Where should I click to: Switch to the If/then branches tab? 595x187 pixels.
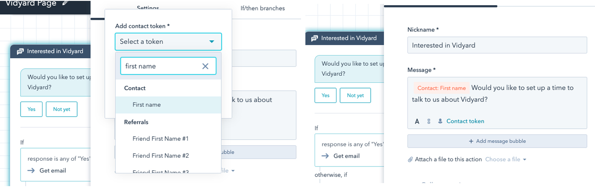[x=262, y=8]
